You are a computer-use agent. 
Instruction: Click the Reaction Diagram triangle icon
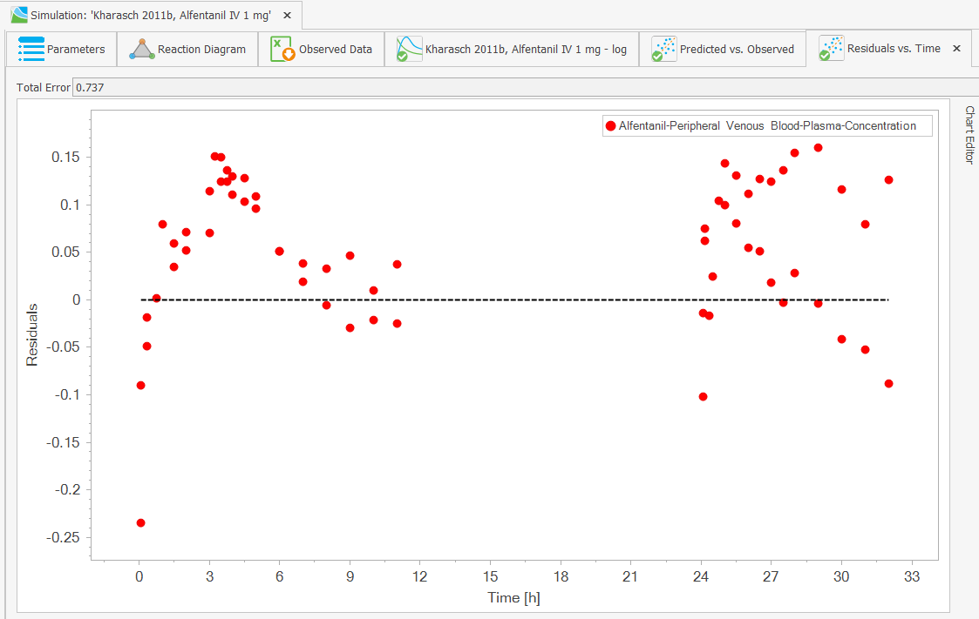coord(142,49)
